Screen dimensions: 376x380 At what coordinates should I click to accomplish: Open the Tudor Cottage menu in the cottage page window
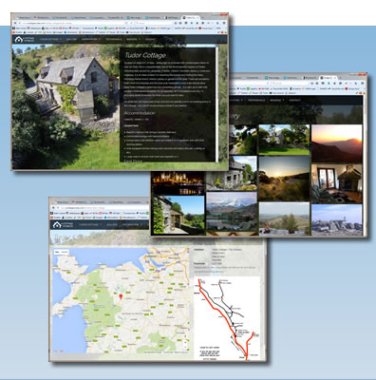(50, 40)
